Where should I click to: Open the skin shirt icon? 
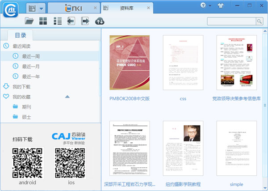220,5
